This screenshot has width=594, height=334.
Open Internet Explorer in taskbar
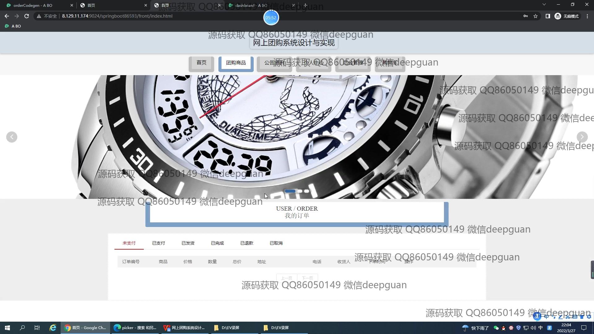[x=53, y=328]
